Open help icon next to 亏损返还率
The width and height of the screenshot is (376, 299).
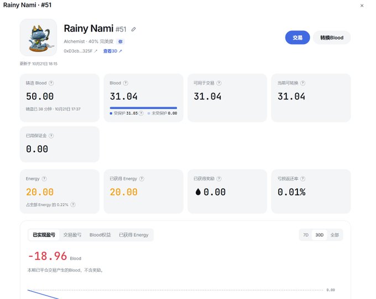tap(303, 179)
